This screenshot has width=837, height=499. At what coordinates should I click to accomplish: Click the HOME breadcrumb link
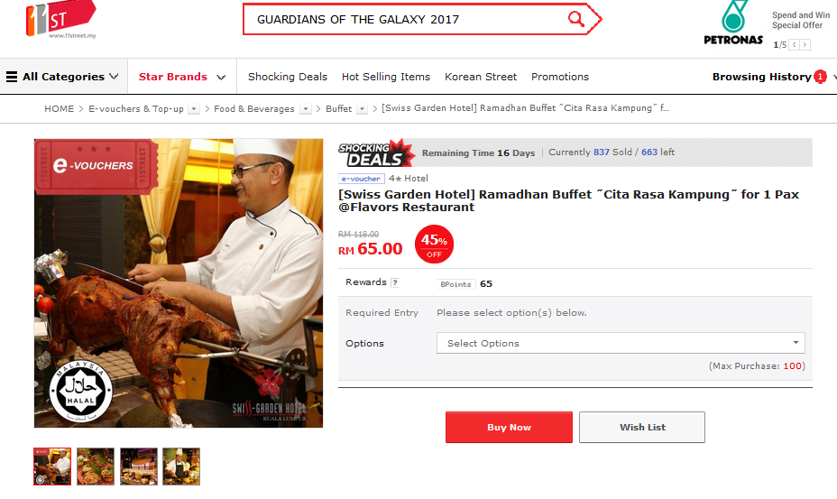(60, 109)
